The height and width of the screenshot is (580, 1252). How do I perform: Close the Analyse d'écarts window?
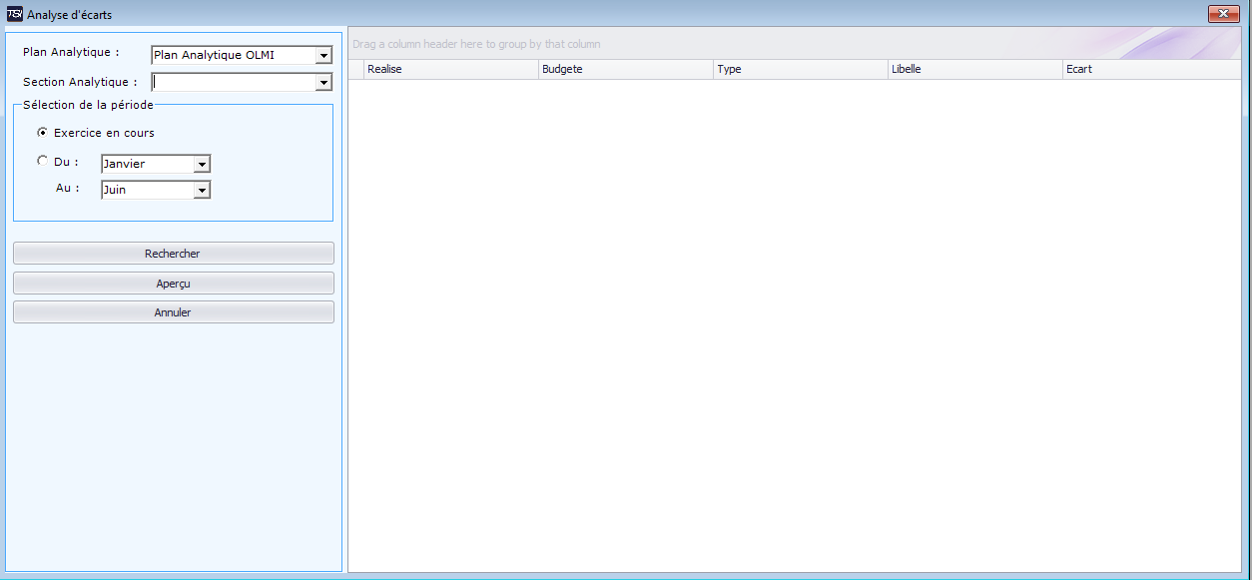click(x=1223, y=13)
